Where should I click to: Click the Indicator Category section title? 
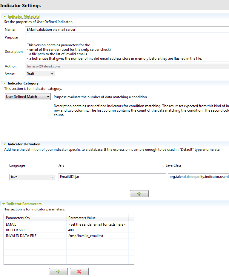click(23, 83)
